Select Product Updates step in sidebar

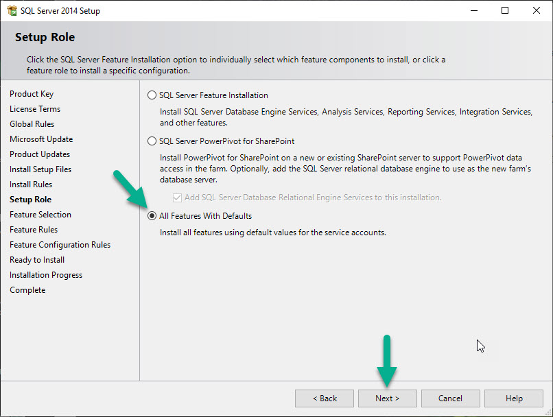pyautogui.click(x=40, y=154)
